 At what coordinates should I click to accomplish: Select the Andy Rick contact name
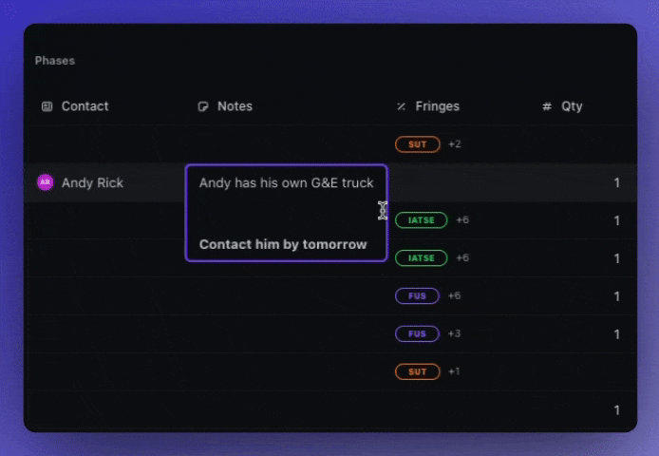(92, 182)
